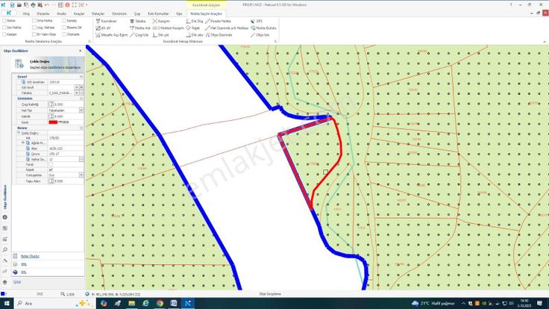Click the Betze Oluştur link
This screenshot has height=309, width=549.
click(x=30, y=256)
